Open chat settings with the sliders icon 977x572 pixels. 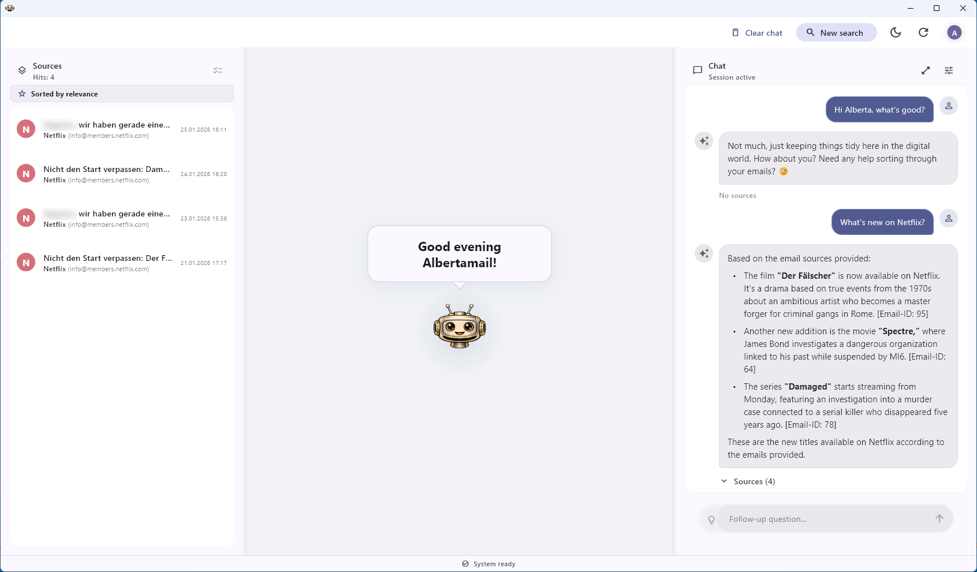point(948,70)
